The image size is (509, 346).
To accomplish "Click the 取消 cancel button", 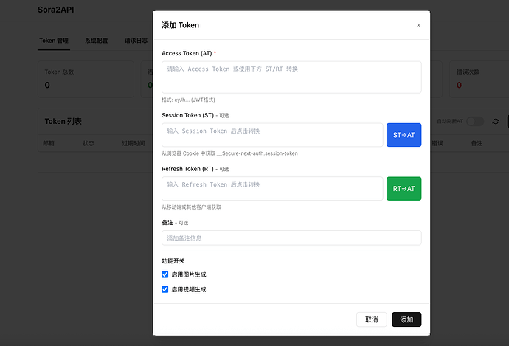I will click(371, 319).
